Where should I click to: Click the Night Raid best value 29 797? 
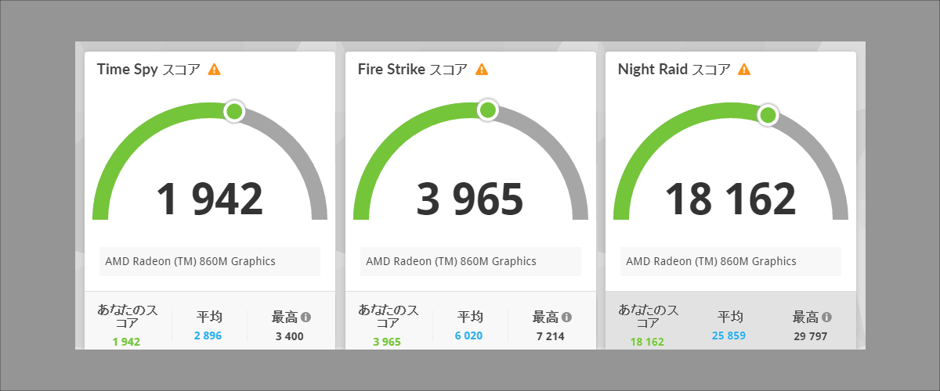pos(812,336)
